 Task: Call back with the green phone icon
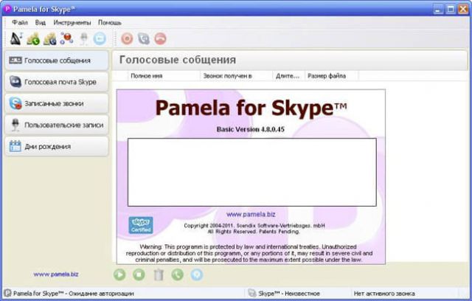pyautogui.click(x=178, y=274)
